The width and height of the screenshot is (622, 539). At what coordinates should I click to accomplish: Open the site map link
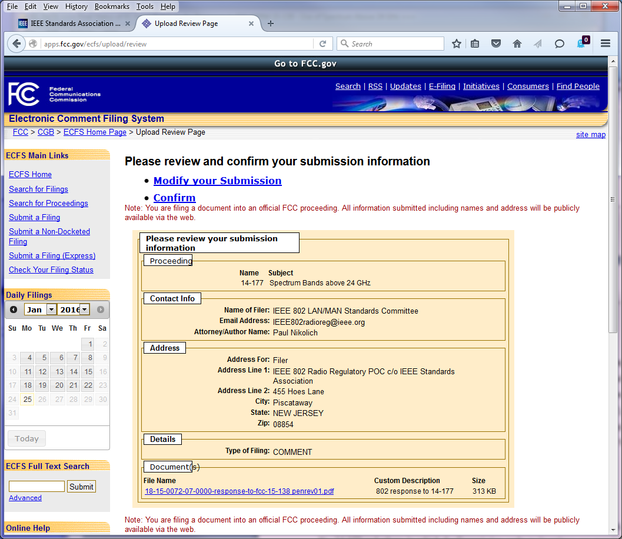point(591,134)
